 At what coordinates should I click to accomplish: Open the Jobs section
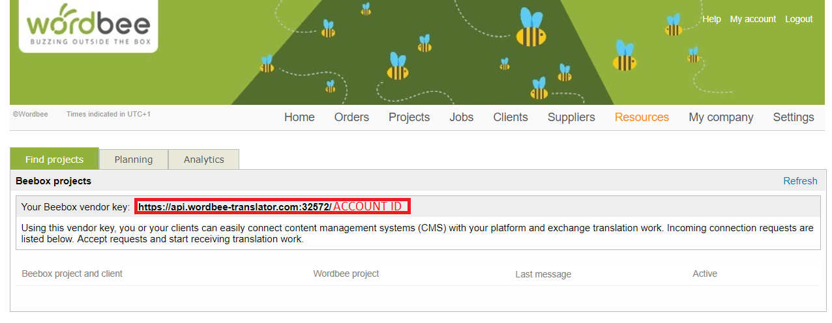click(x=461, y=117)
